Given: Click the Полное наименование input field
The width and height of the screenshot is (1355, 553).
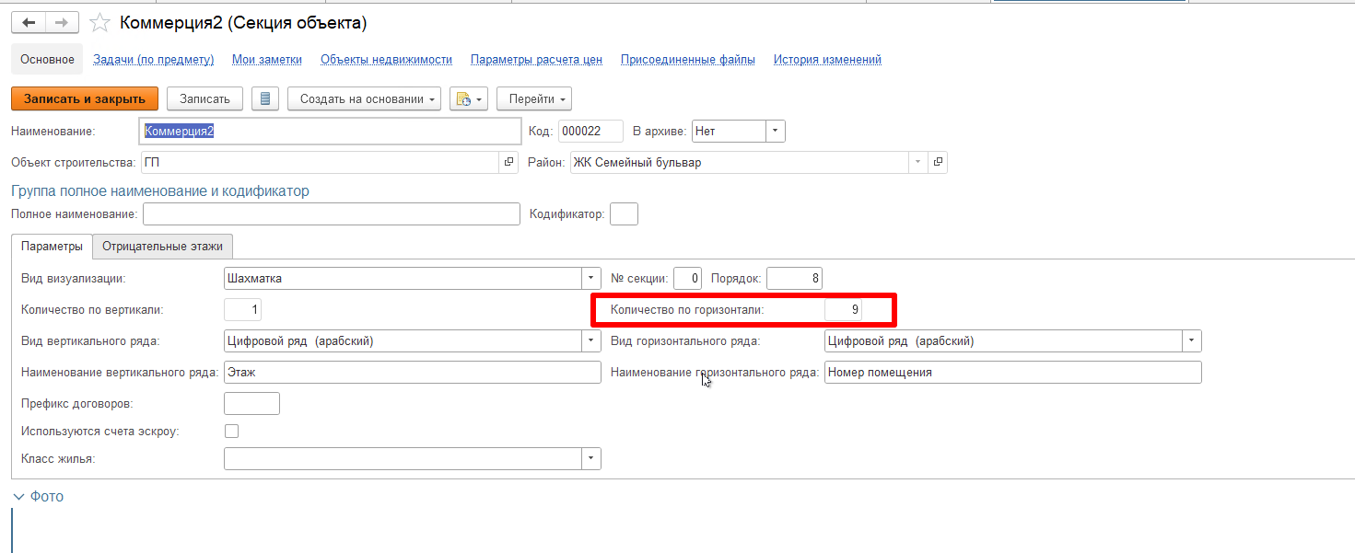Looking at the screenshot, I should point(332,214).
